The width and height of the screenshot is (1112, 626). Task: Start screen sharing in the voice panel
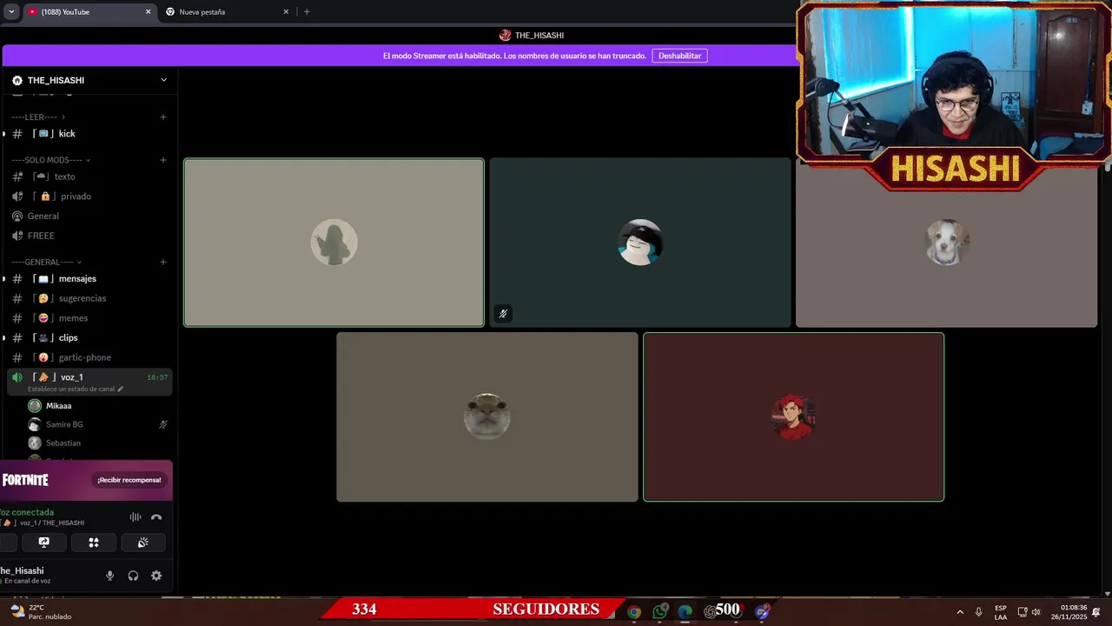[44, 543]
